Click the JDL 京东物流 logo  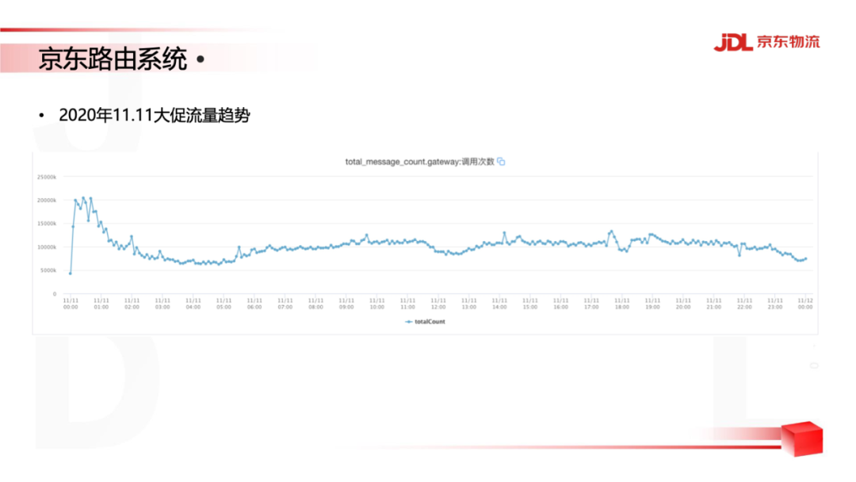tap(766, 42)
